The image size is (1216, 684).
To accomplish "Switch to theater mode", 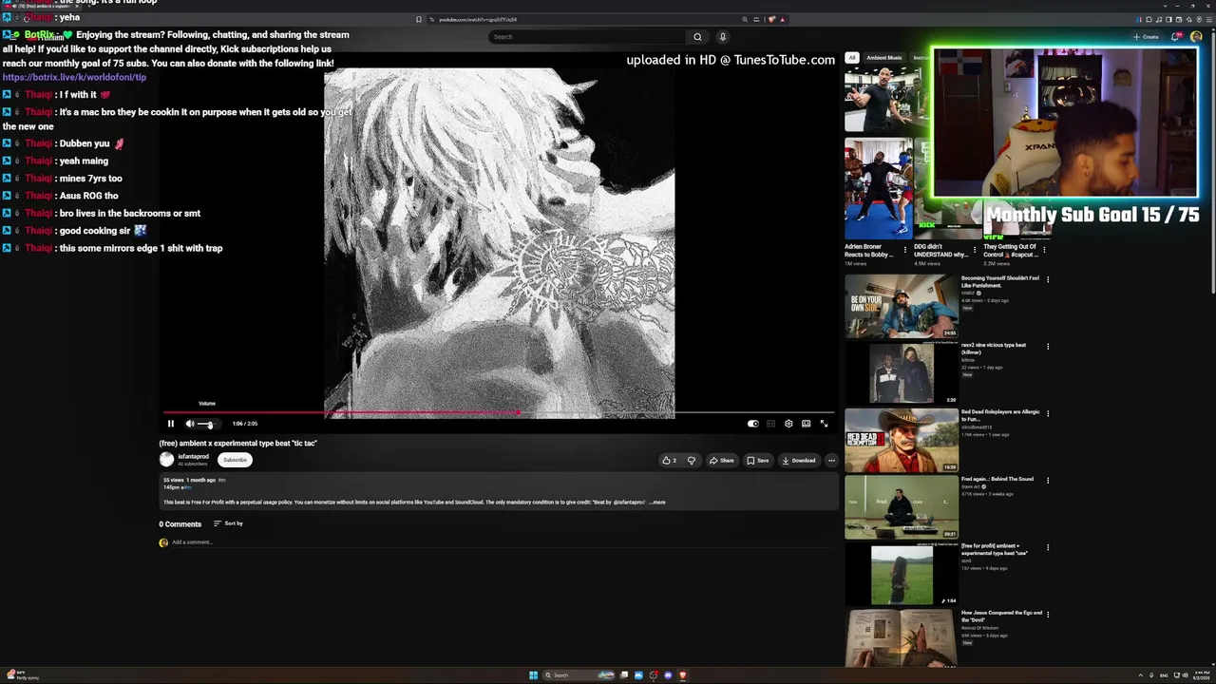I will [x=806, y=424].
